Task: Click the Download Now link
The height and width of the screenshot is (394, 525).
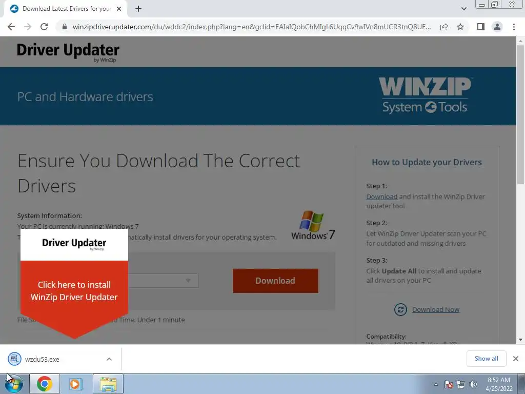Action: [436, 309]
